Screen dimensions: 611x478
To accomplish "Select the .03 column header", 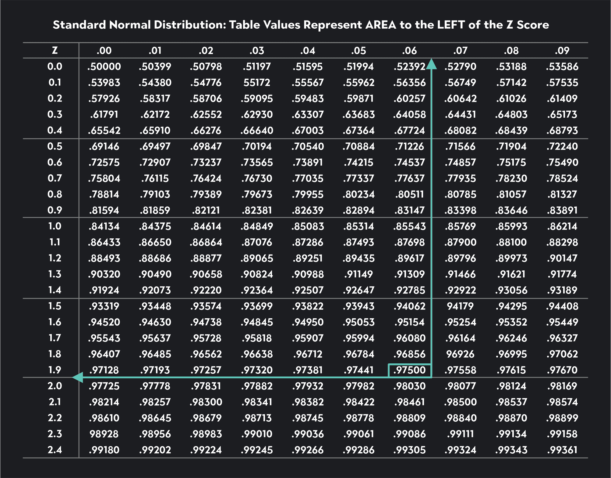I will pos(257,51).
